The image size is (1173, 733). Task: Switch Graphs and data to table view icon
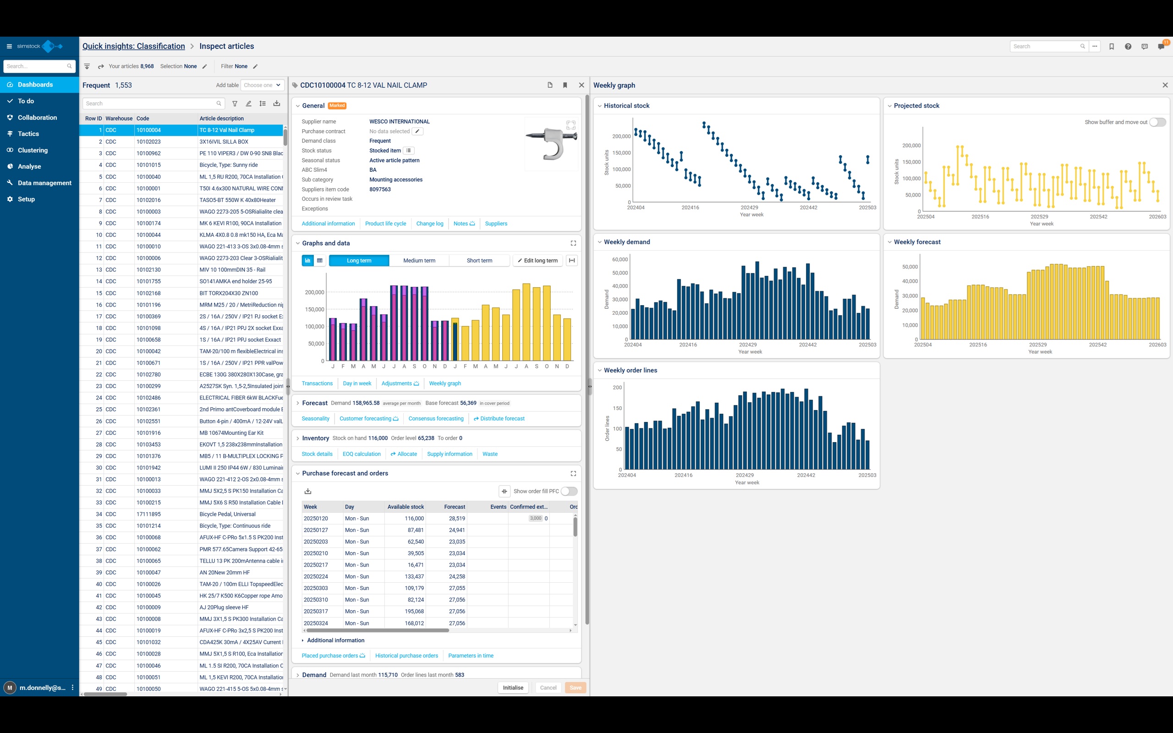320,261
